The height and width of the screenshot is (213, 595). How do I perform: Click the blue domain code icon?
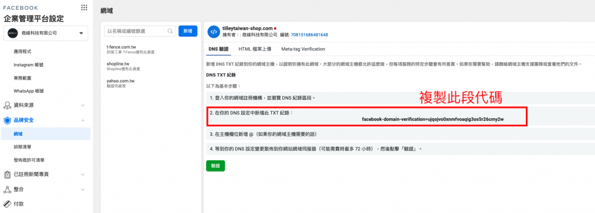pos(214,31)
